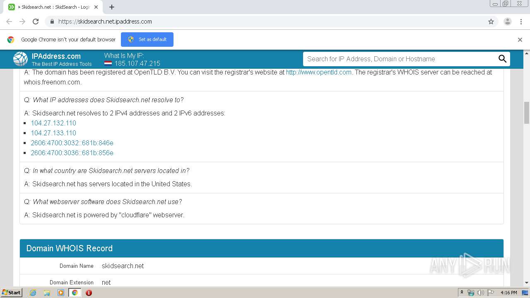
Task: Close the Skidsearch.net tab
Action: point(96,7)
